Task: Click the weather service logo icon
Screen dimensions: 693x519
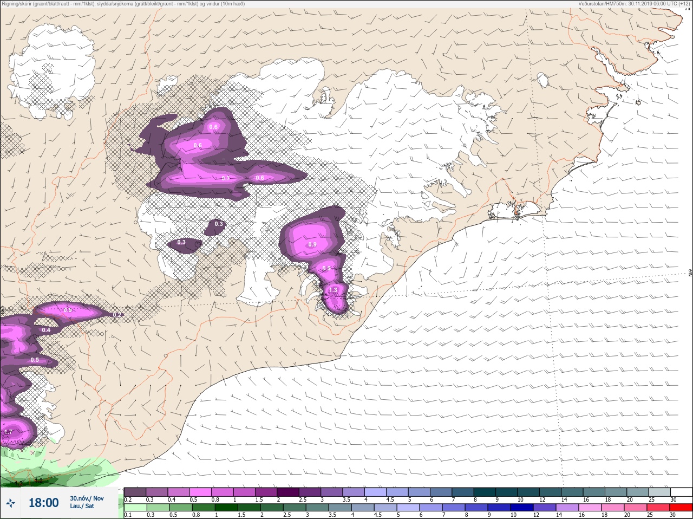Action: click(11, 503)
